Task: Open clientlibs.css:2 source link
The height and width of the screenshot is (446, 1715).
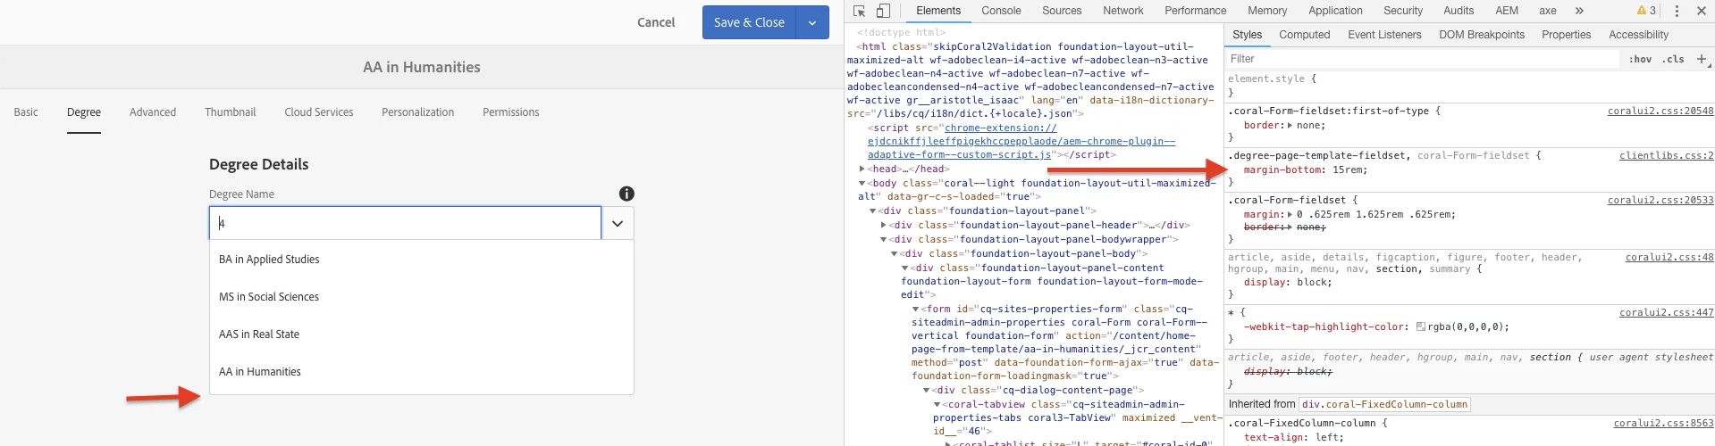Action: (1667, 156)
